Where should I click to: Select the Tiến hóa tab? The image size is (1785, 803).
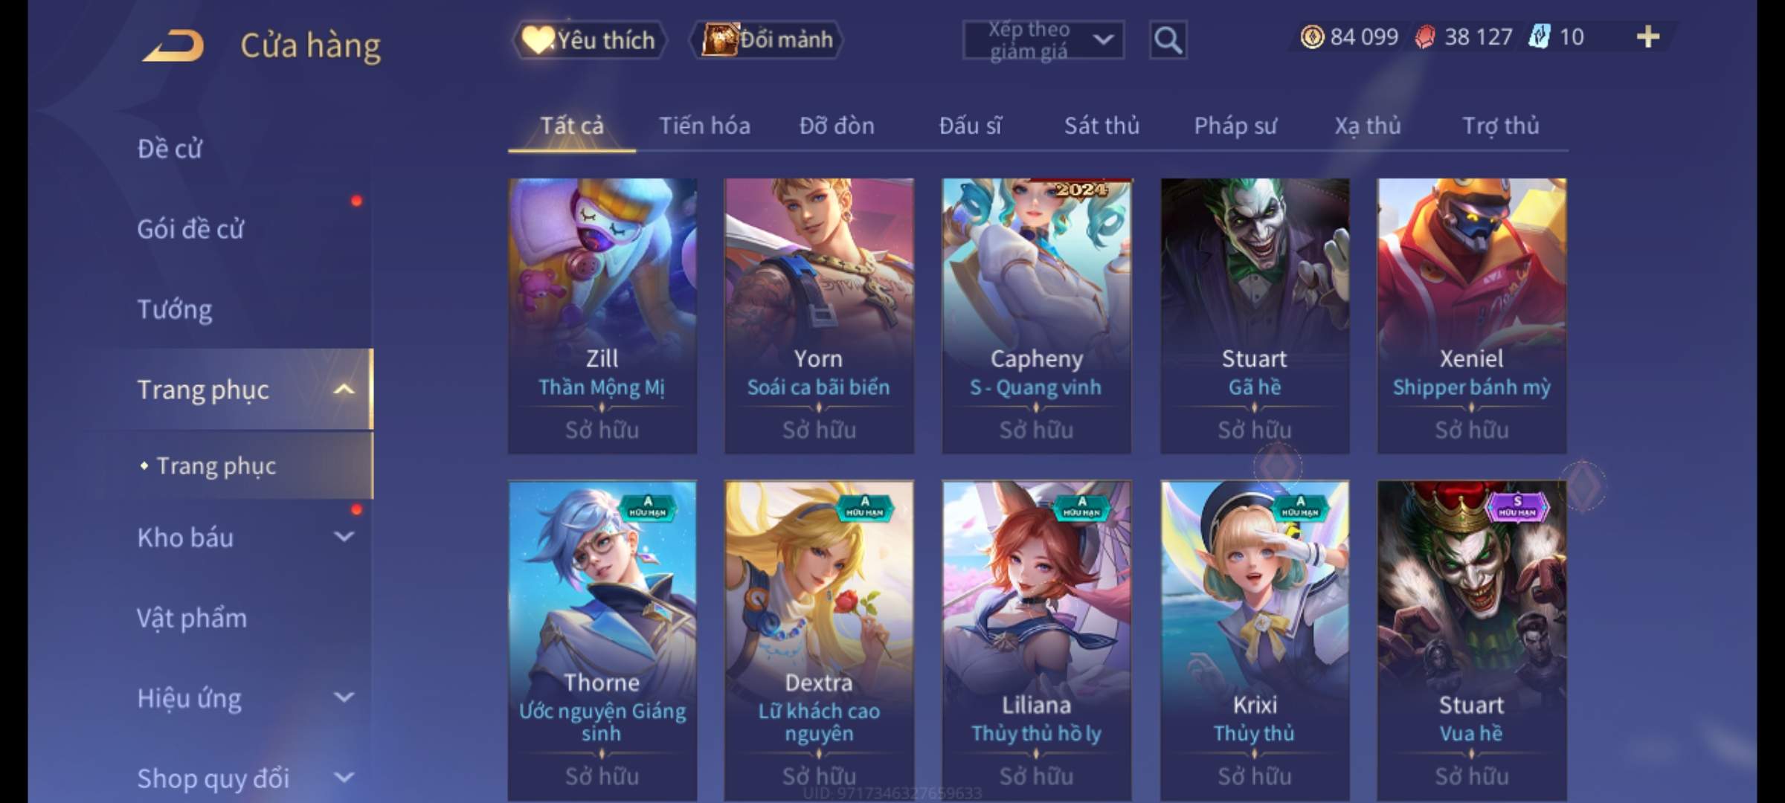click(x=704, y=126)
